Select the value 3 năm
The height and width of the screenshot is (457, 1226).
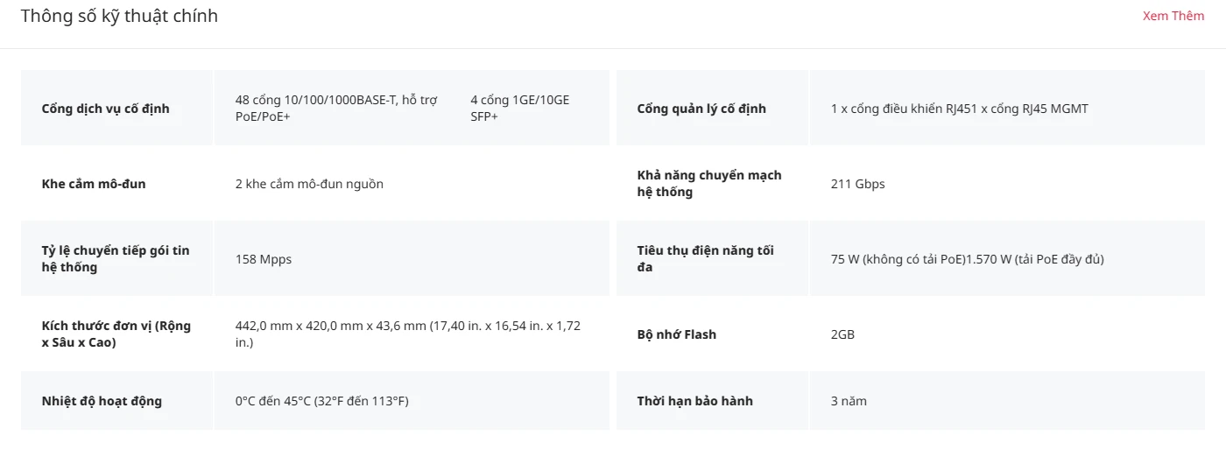pyautogui.click(x=849, y=401)
